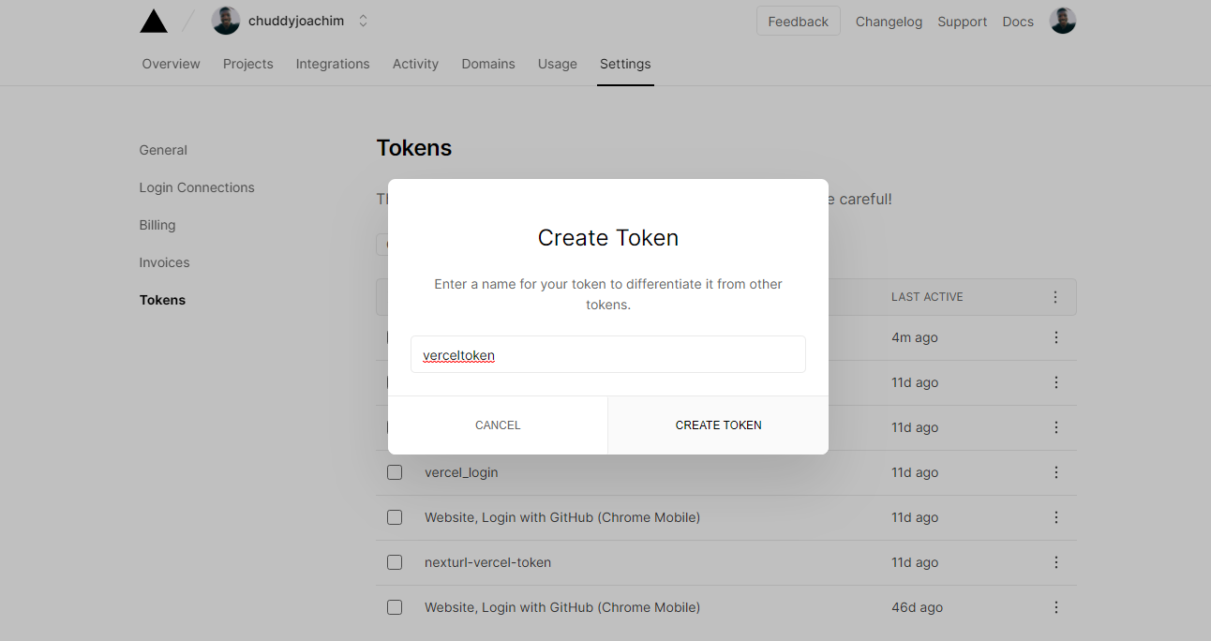This screenshot has width=1211, height=641.
Task: Open the LAST ACTIVE column header menu
Action: click(x=1055, y=296)
